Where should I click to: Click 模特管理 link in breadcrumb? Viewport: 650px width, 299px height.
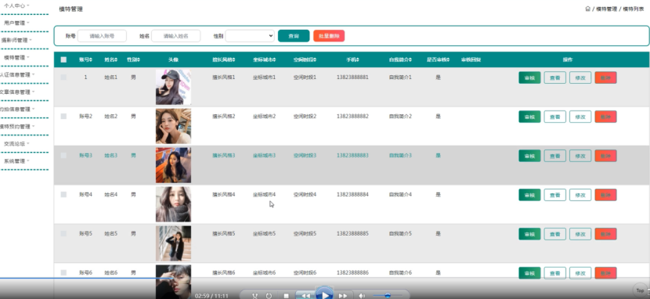[x=606, y=9]
